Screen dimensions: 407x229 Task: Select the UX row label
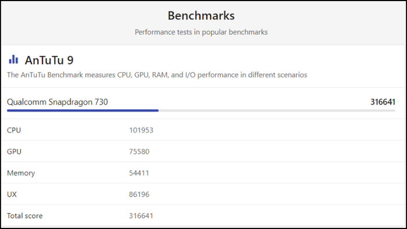12,194
